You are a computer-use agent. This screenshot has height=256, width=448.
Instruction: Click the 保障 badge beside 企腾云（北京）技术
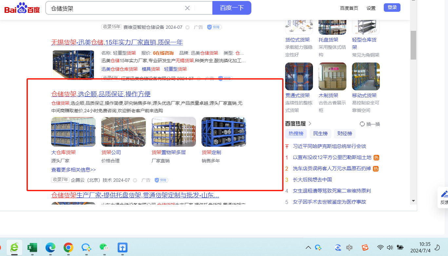(162, 180)
